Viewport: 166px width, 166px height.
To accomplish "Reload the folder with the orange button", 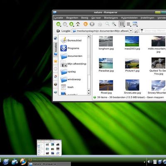I will [x=85, y=24].
